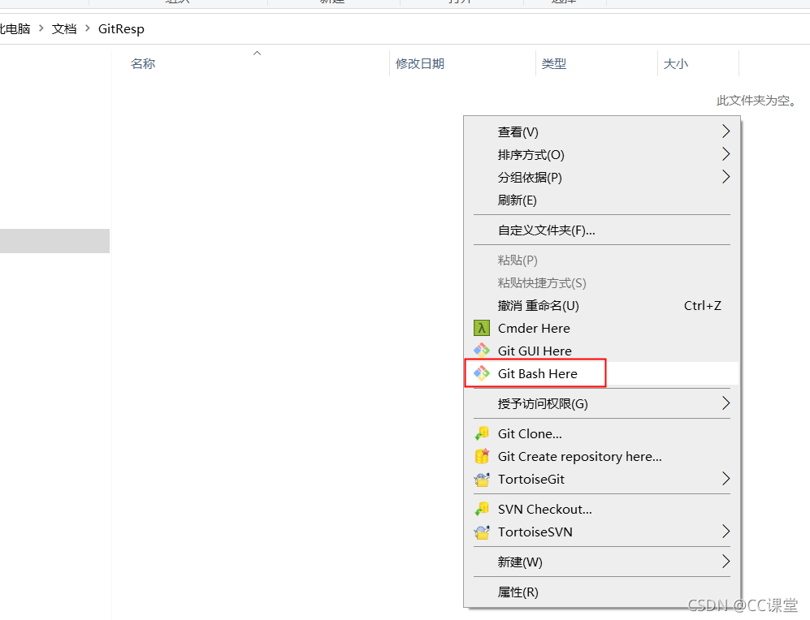Expand the 分组依据(P) submenu arrow
The width and height of the screenshot is (810, 620).
[x=726, y=177]
